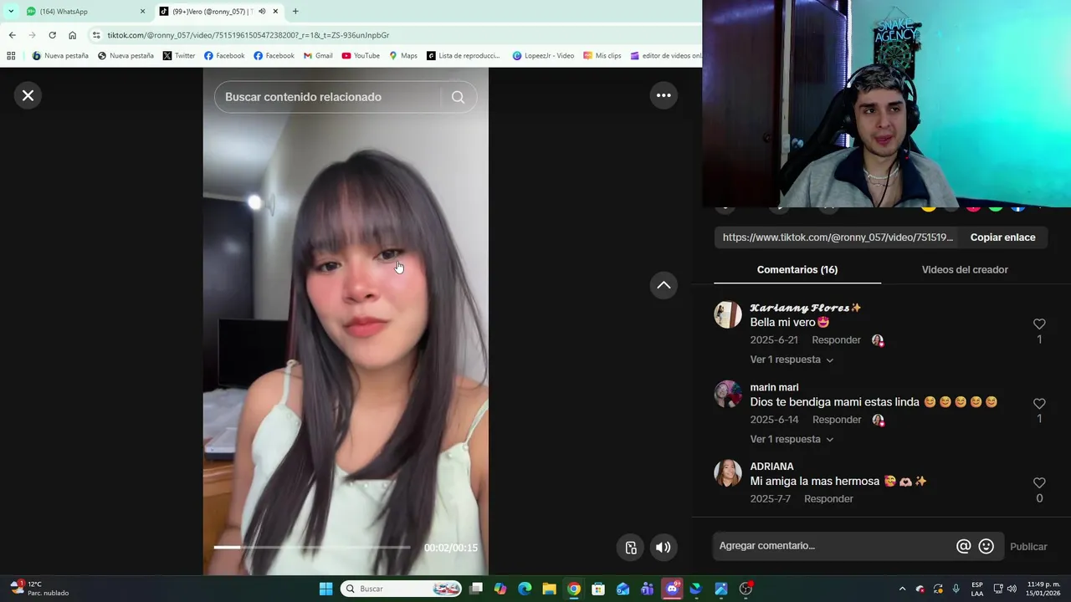Reload the current page
The width and height of the screenshot is (1071, 602).
(52, 35)
